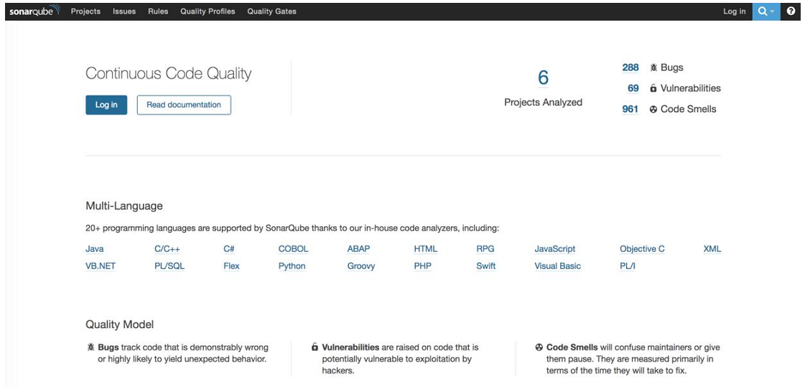Viewport: 805px width, 387px height.
Task: Click the Multi-Language heading
Action: (x=124, y=206)
